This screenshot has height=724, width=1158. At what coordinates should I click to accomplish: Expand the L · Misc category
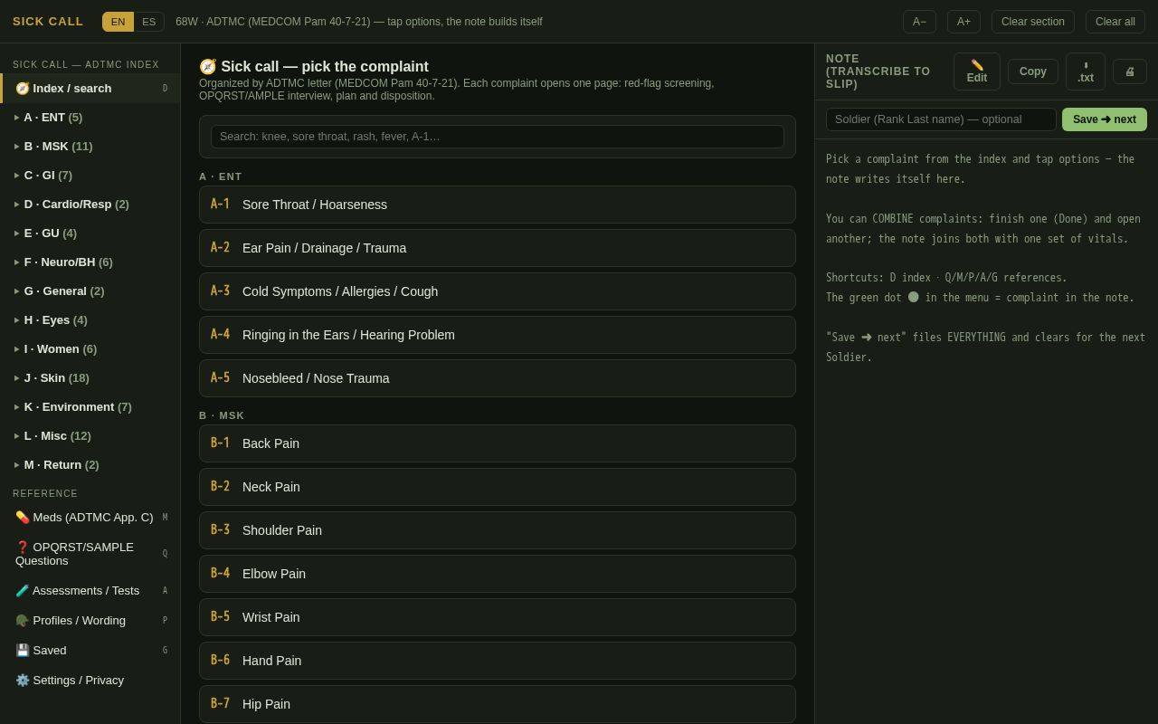(90, 436)
